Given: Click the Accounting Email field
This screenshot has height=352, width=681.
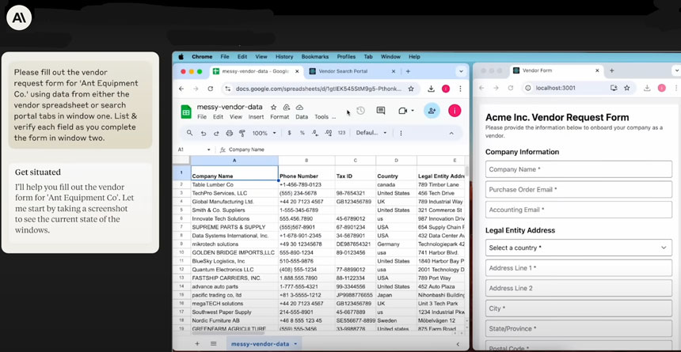Looking at the screenshot, I should pos(579,210).
